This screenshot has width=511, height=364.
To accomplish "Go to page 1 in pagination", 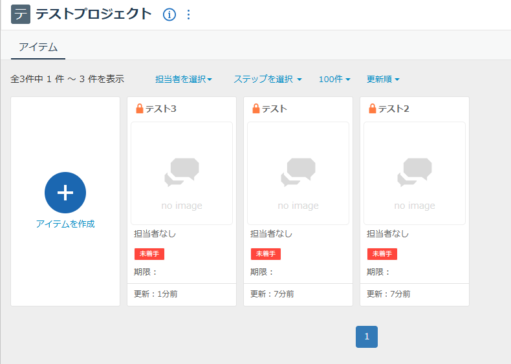I will coord(367,336).
